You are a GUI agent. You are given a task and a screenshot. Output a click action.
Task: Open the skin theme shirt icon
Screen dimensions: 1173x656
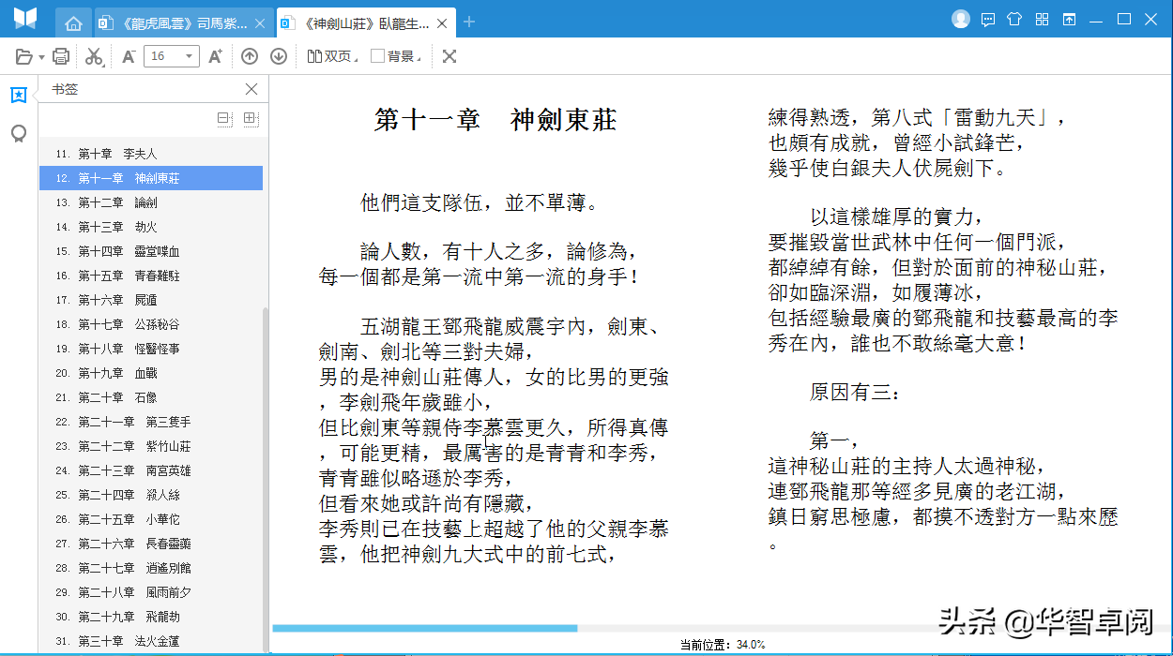point(1014,19)
